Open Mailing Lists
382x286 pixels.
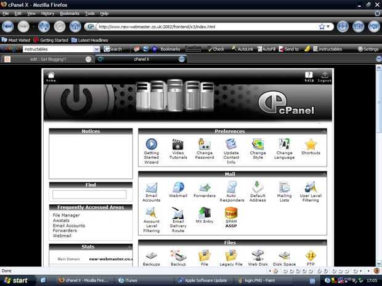(x=284, y=187)
